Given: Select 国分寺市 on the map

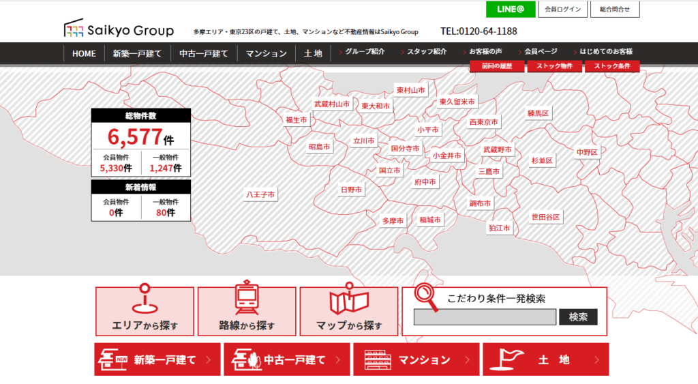Looking at the screenshot, I should 405,148.
